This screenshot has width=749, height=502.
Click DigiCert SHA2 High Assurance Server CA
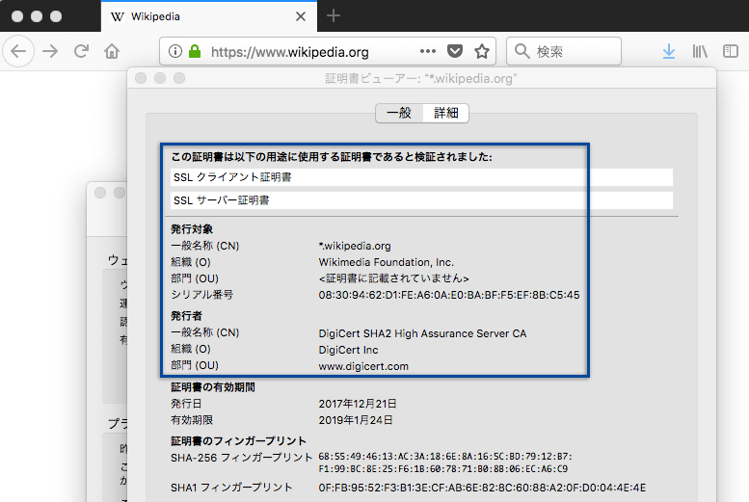[x=422, y=333]
